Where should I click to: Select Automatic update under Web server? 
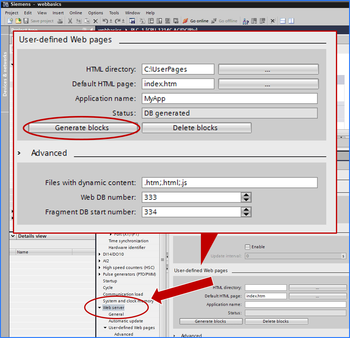(x=126, y=321)
